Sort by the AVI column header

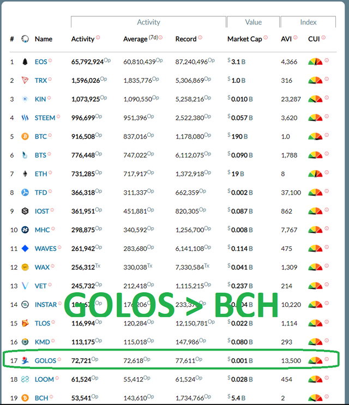point(286,39)
